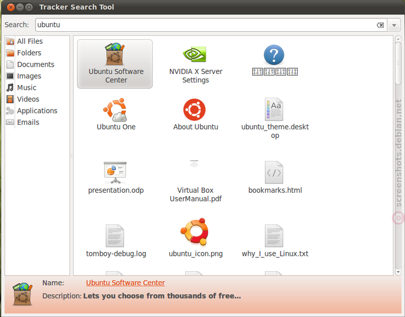Filter results by Folders

point(29,53)
